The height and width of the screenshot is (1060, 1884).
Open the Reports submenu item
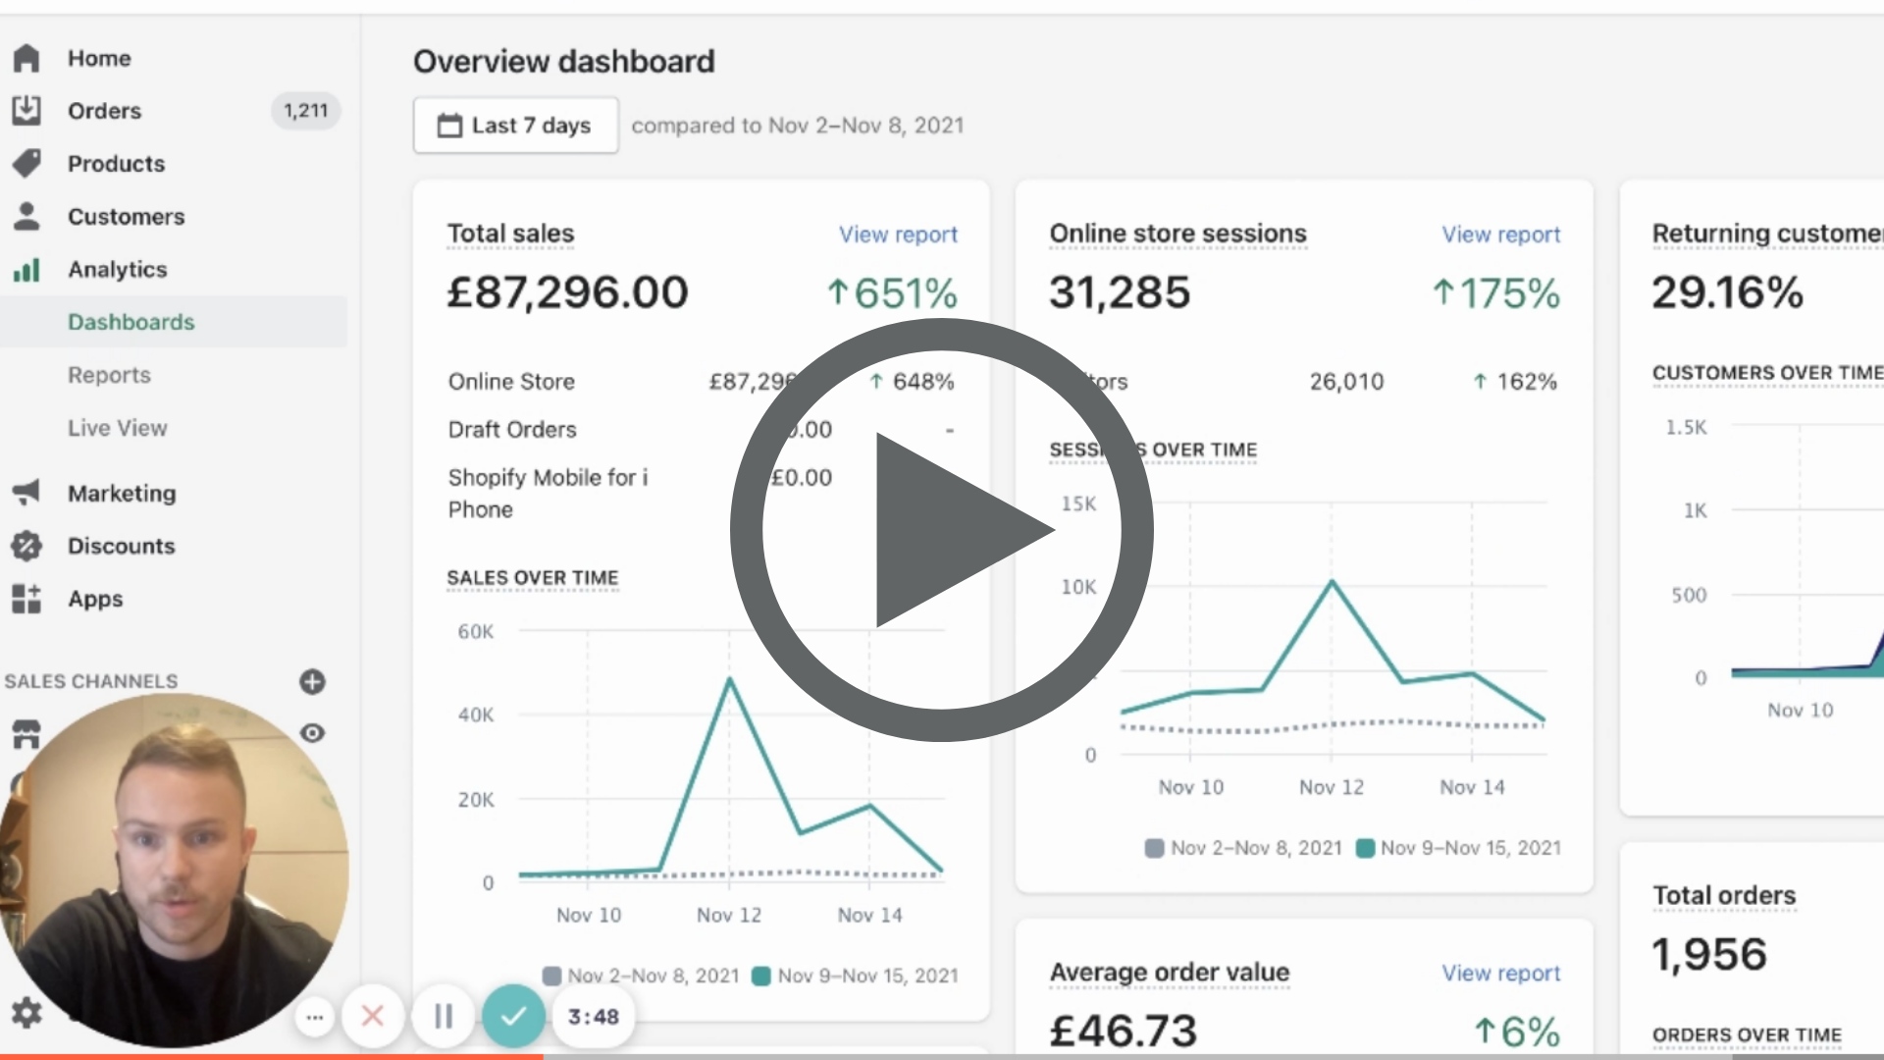tap(109, 375)
